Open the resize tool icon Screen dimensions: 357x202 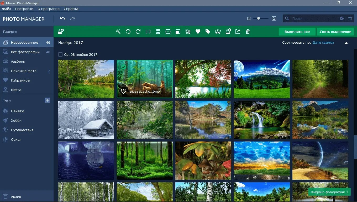pos(178,32)
